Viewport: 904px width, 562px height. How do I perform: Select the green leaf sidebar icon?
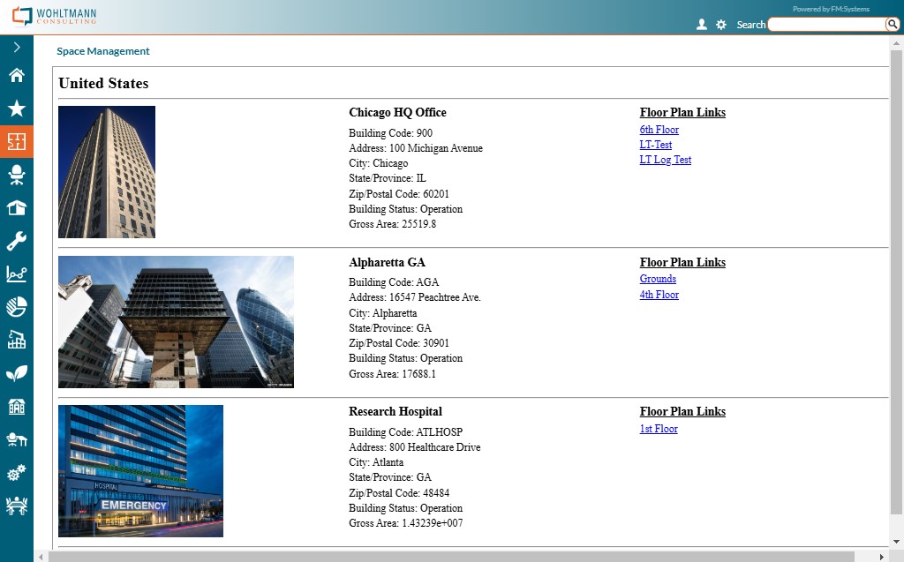pos(17,373)
